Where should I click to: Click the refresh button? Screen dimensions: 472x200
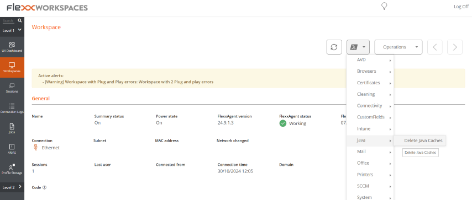[334, 47]
